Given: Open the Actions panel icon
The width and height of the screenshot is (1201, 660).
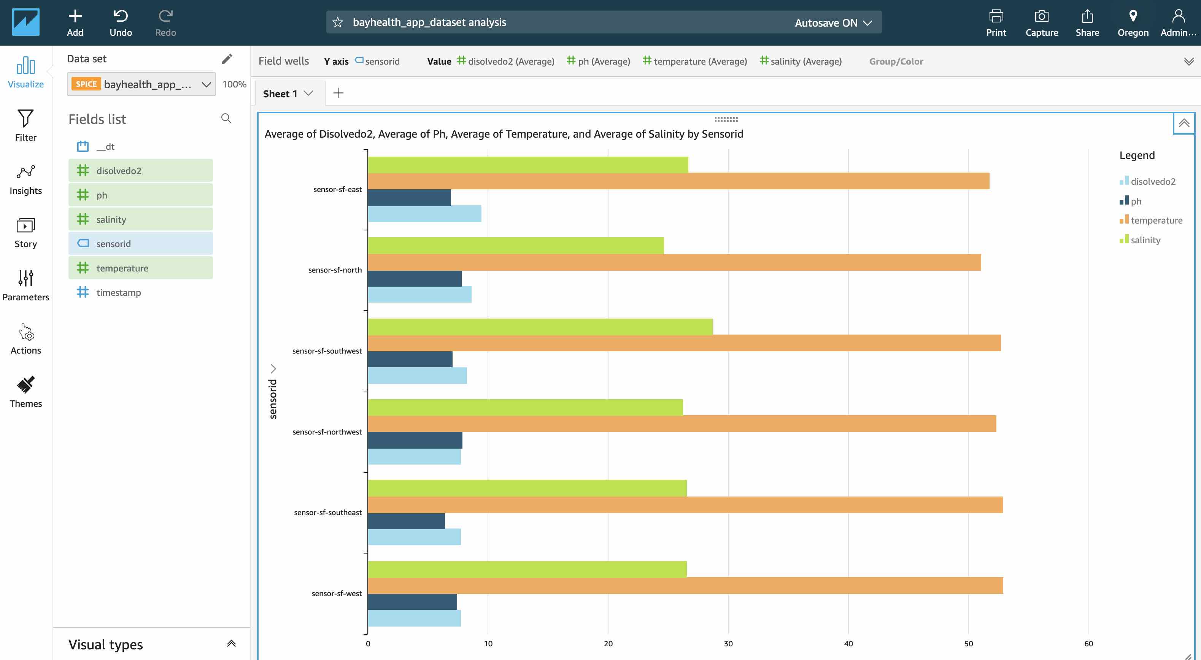Looking at the screenshot, I should coord(25,332).
